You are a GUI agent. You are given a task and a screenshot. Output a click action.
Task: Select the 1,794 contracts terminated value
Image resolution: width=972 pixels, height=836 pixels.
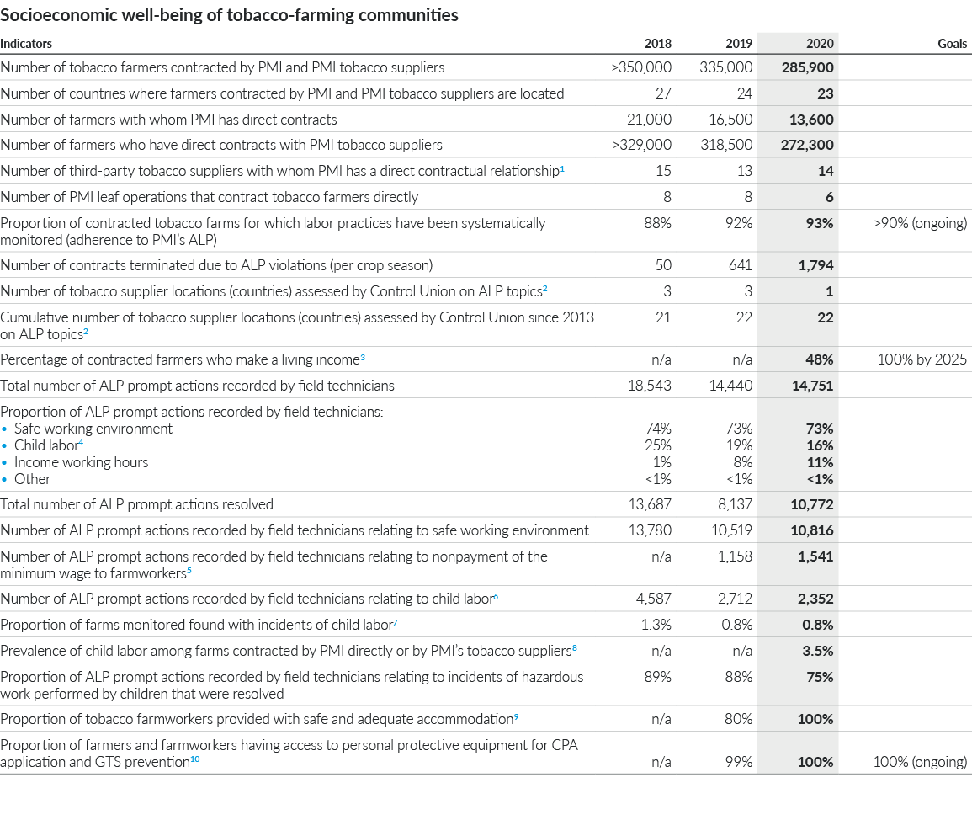pyautogui.click(x=815, y=266)
